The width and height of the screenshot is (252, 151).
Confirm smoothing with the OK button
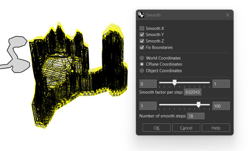tap(157, 128)
